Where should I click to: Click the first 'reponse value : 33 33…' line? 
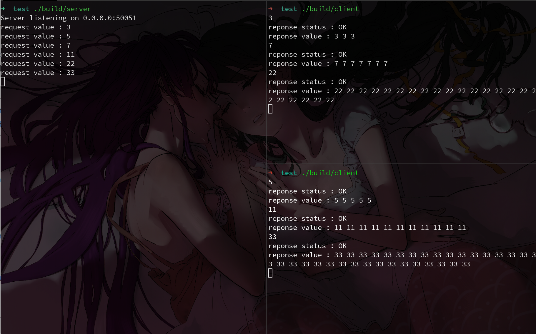pos(402,255)
